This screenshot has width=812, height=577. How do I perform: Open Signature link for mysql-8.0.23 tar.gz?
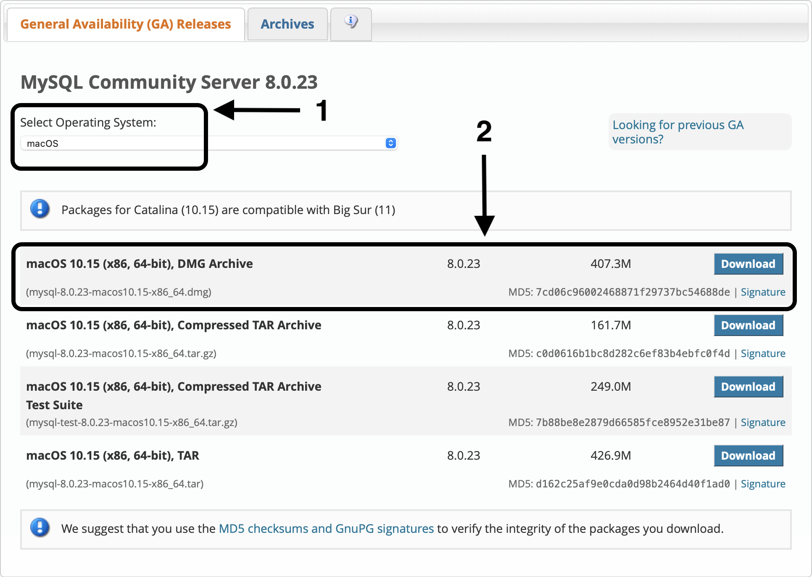(763, 354)
